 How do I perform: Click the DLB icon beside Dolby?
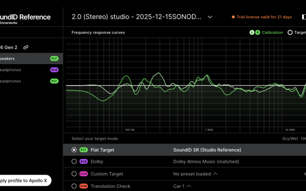(x=83, y=161)
